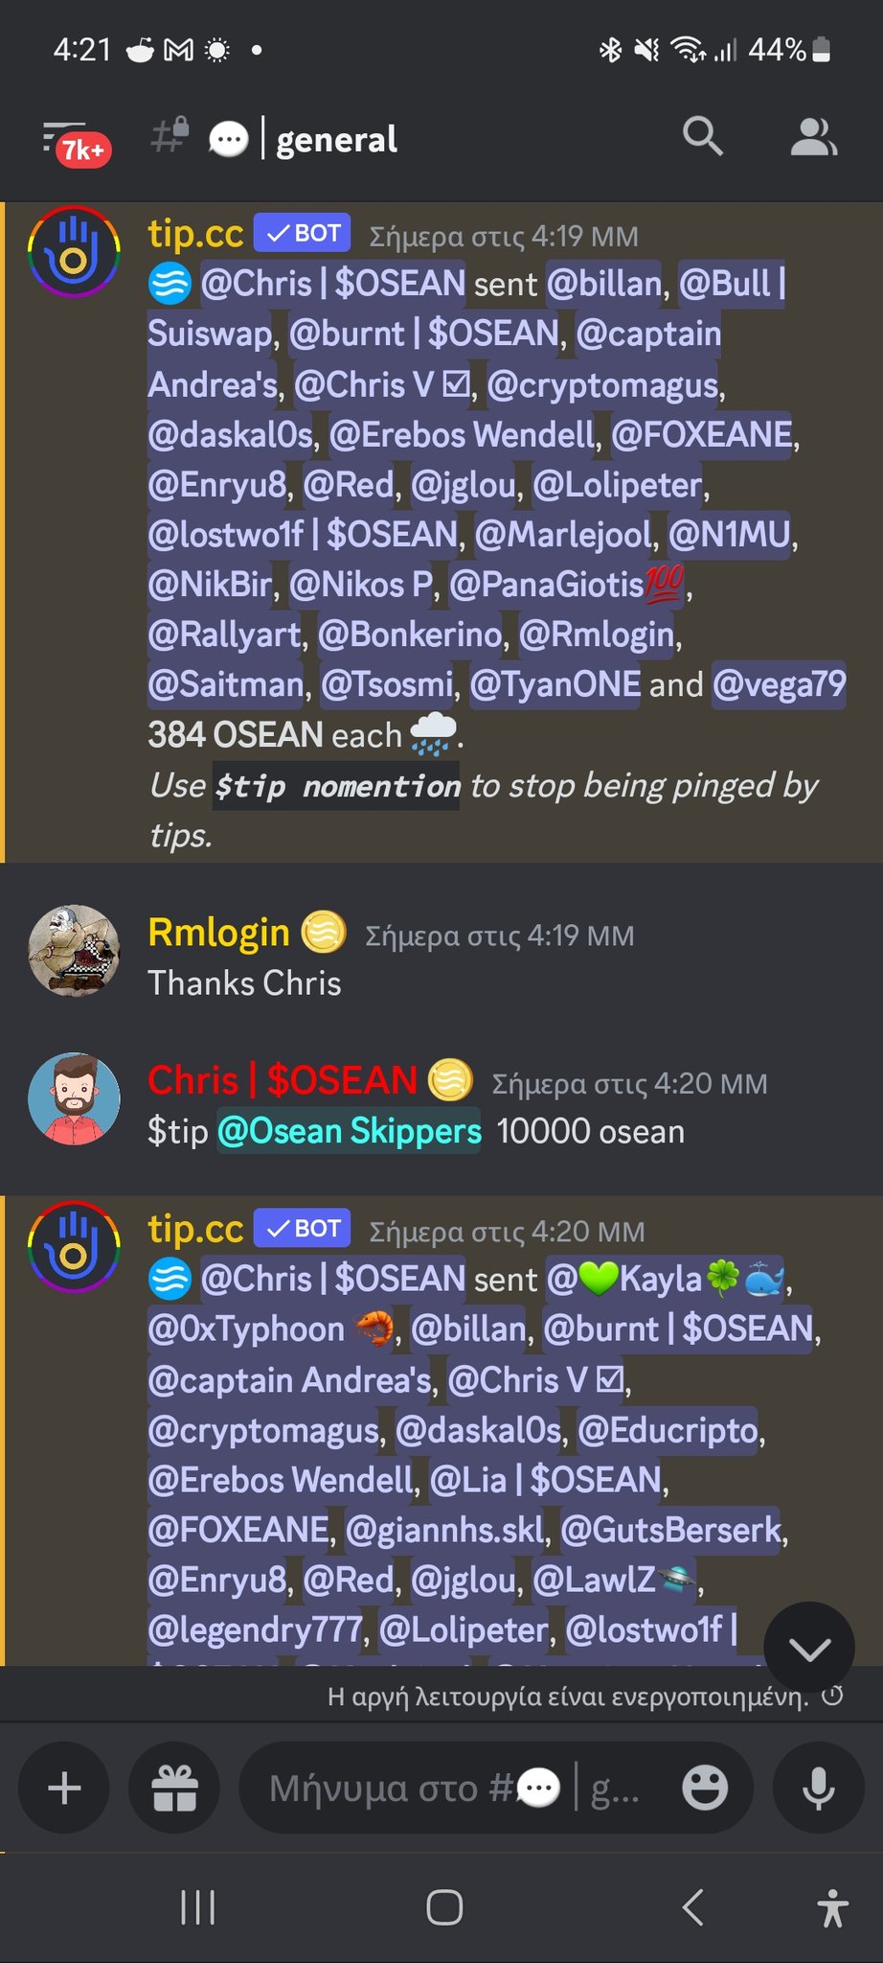This screenshot has height=1963, width=883.
Task: Open the emoji picker smiley icon
Action: (x=705, y=1788)
